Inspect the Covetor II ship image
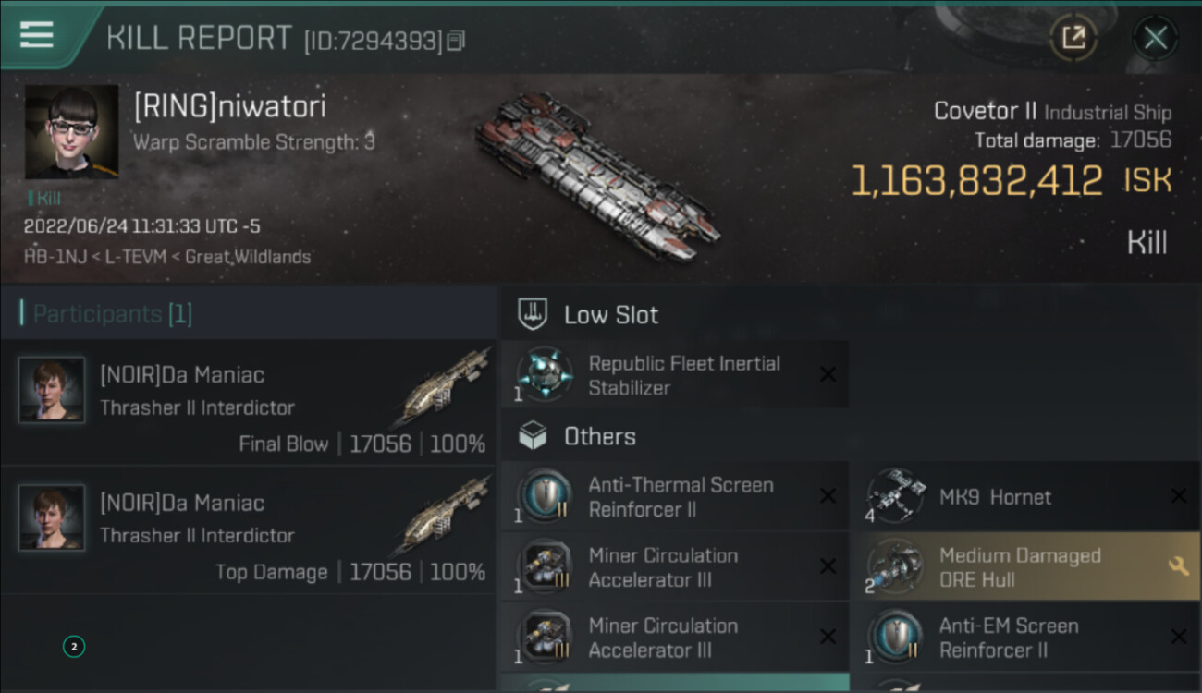 tap(597, 175)
